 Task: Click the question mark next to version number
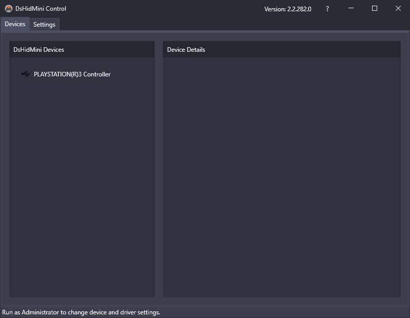pos(327,9)
